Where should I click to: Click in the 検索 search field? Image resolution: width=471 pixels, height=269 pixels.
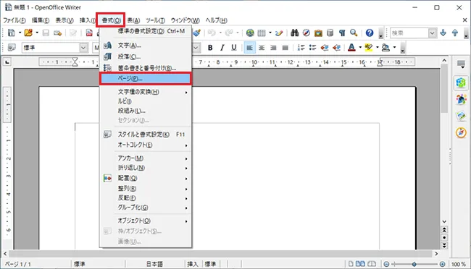[409, 33]
